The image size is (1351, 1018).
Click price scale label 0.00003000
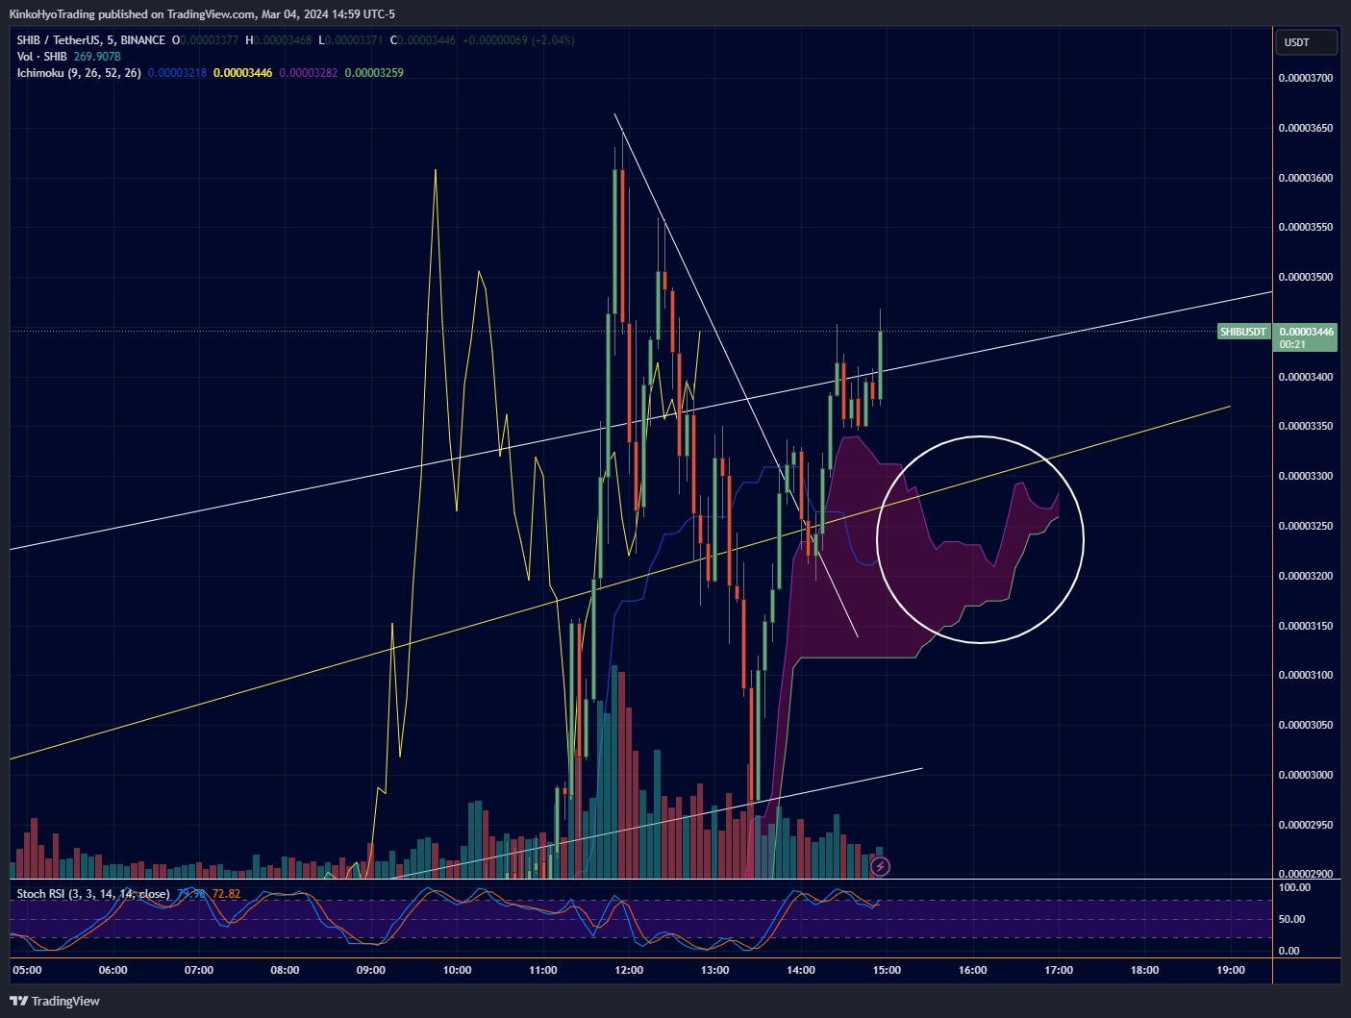pyautogui.click(x=1306, y=775)
